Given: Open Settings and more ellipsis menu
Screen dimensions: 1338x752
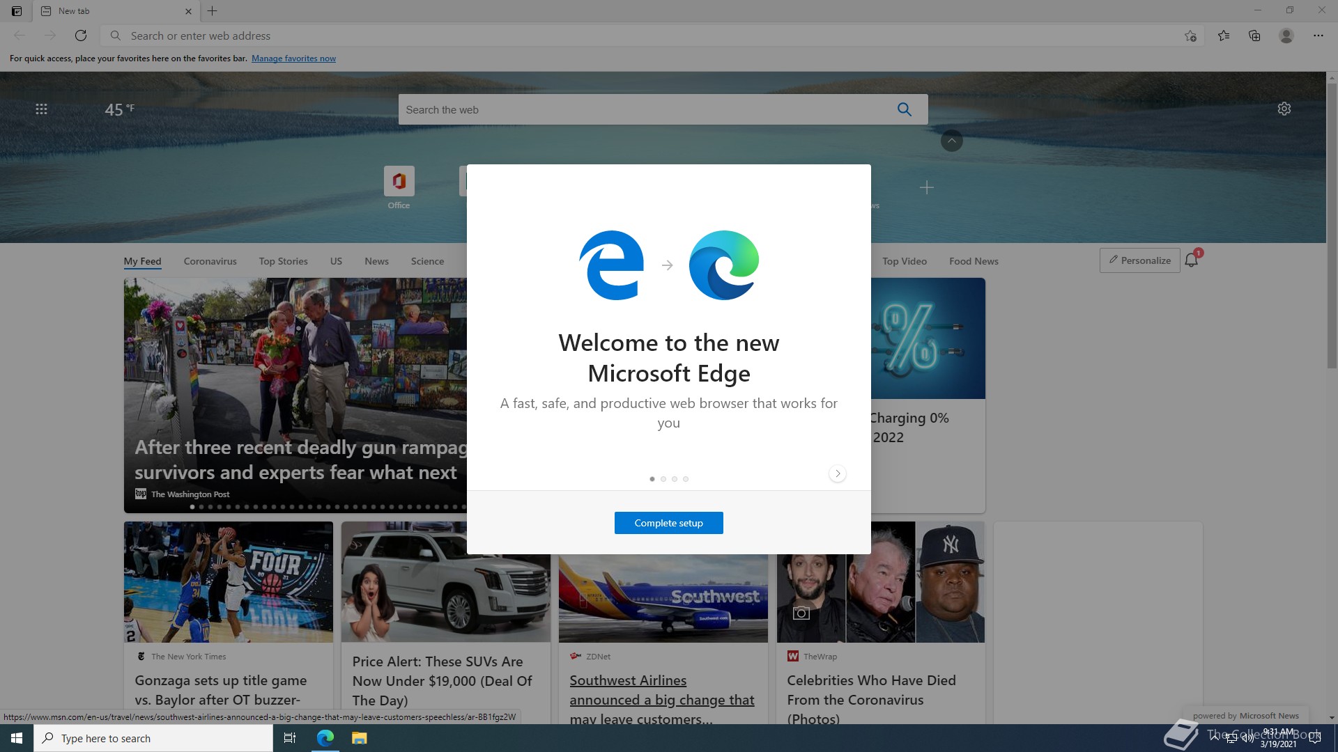Looking at the screenshot, I should [1318, 36].
